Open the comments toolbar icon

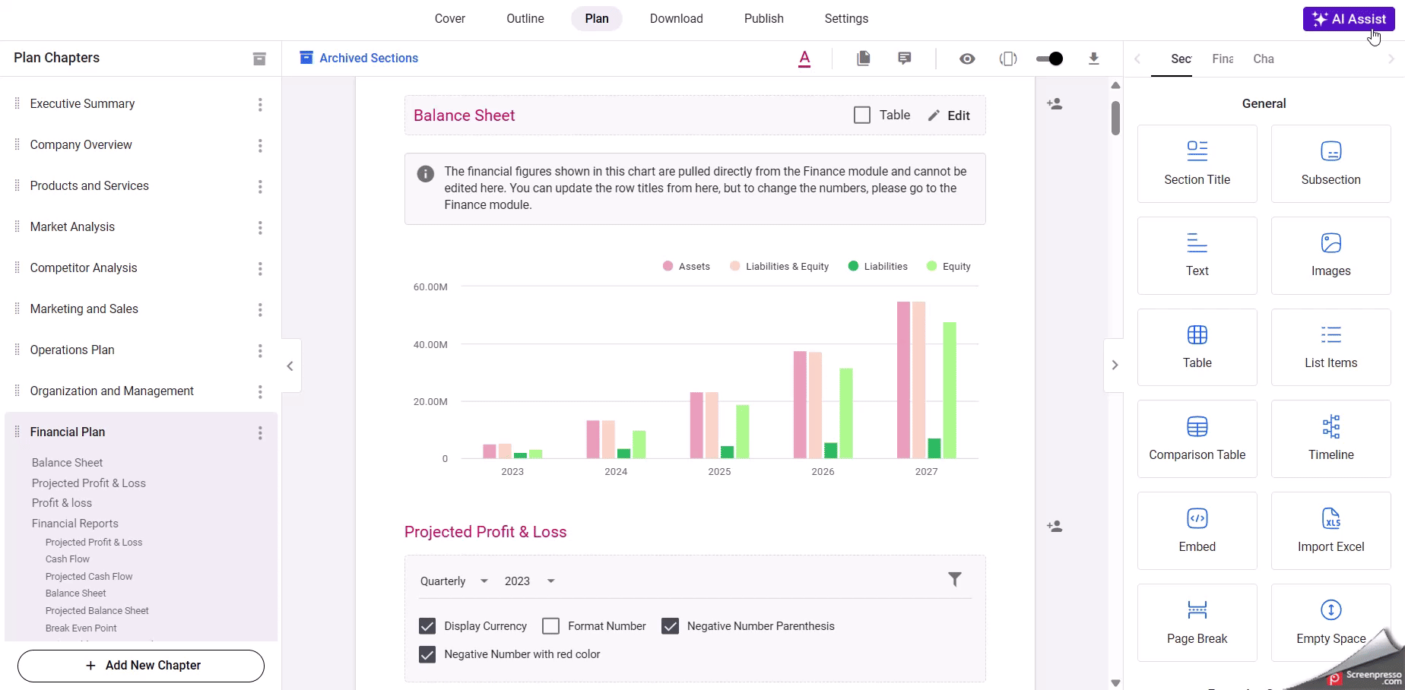(905, 59)
